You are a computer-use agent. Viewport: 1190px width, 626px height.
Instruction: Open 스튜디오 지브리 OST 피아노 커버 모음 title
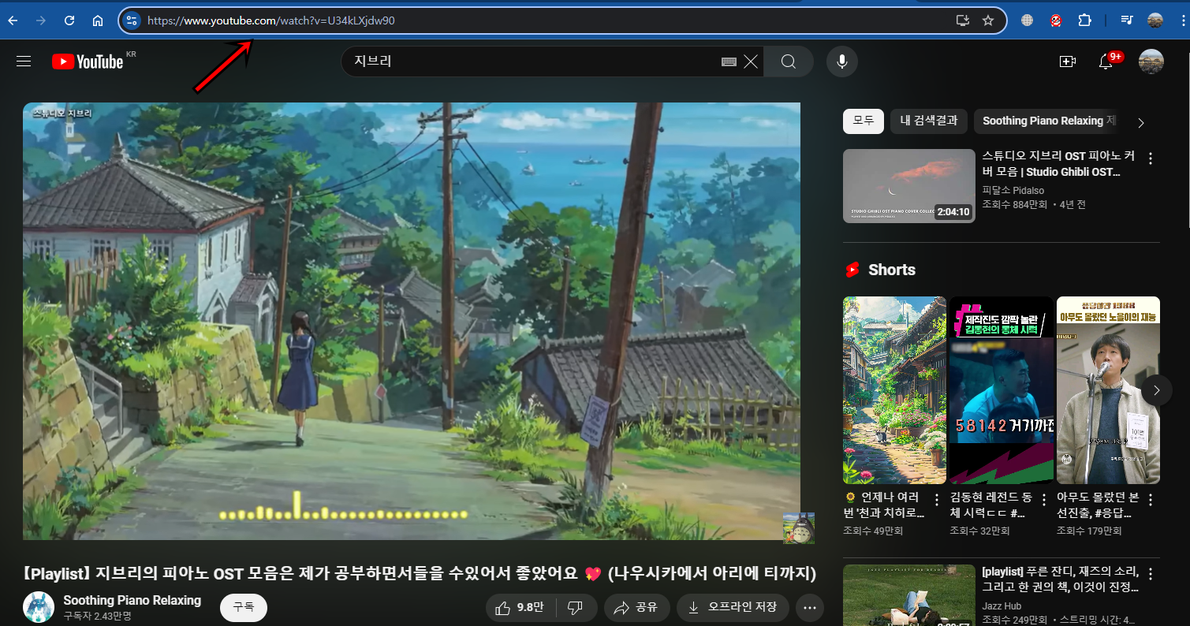click(1057, 164)
